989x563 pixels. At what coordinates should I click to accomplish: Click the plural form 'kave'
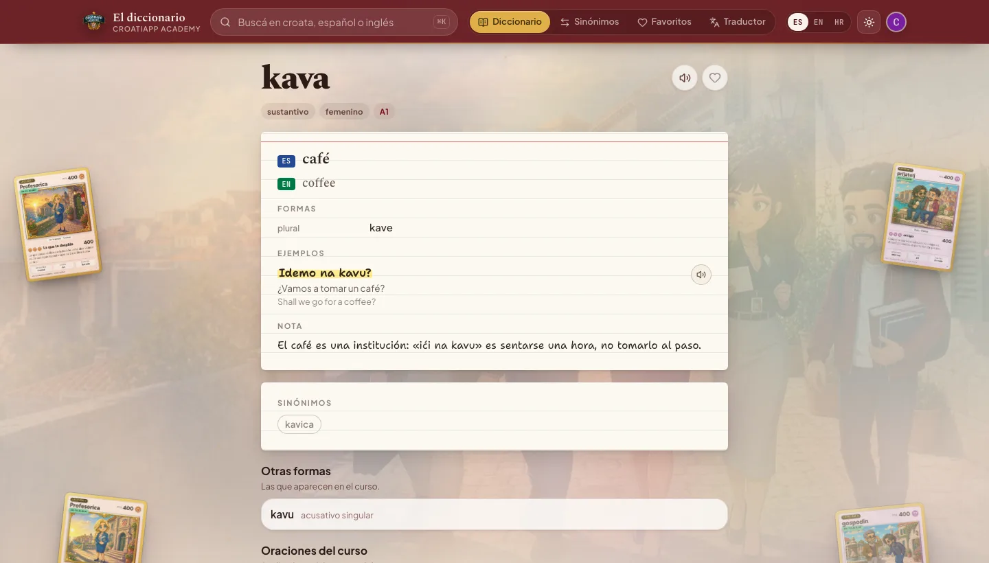click(381, 228)
